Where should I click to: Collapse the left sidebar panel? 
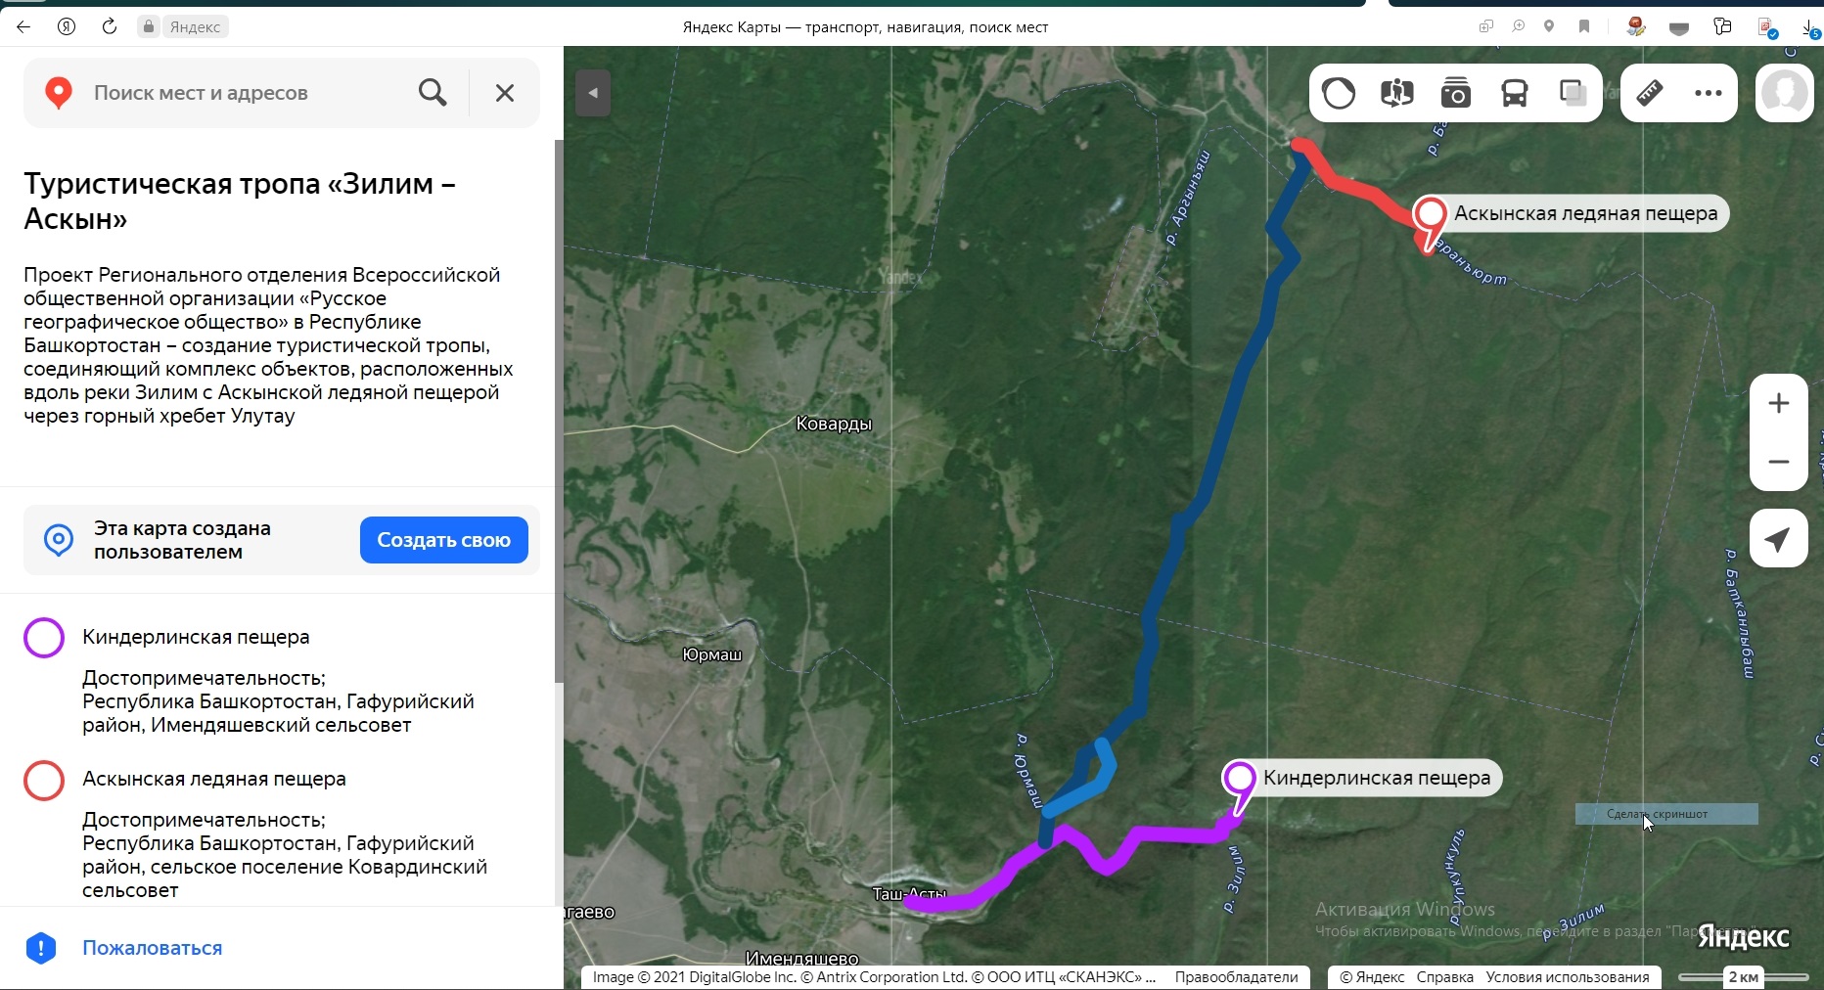pyautogui.click(x=593, y=94)
